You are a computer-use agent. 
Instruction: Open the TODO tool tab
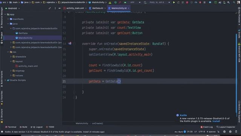(x=50, y=127)
